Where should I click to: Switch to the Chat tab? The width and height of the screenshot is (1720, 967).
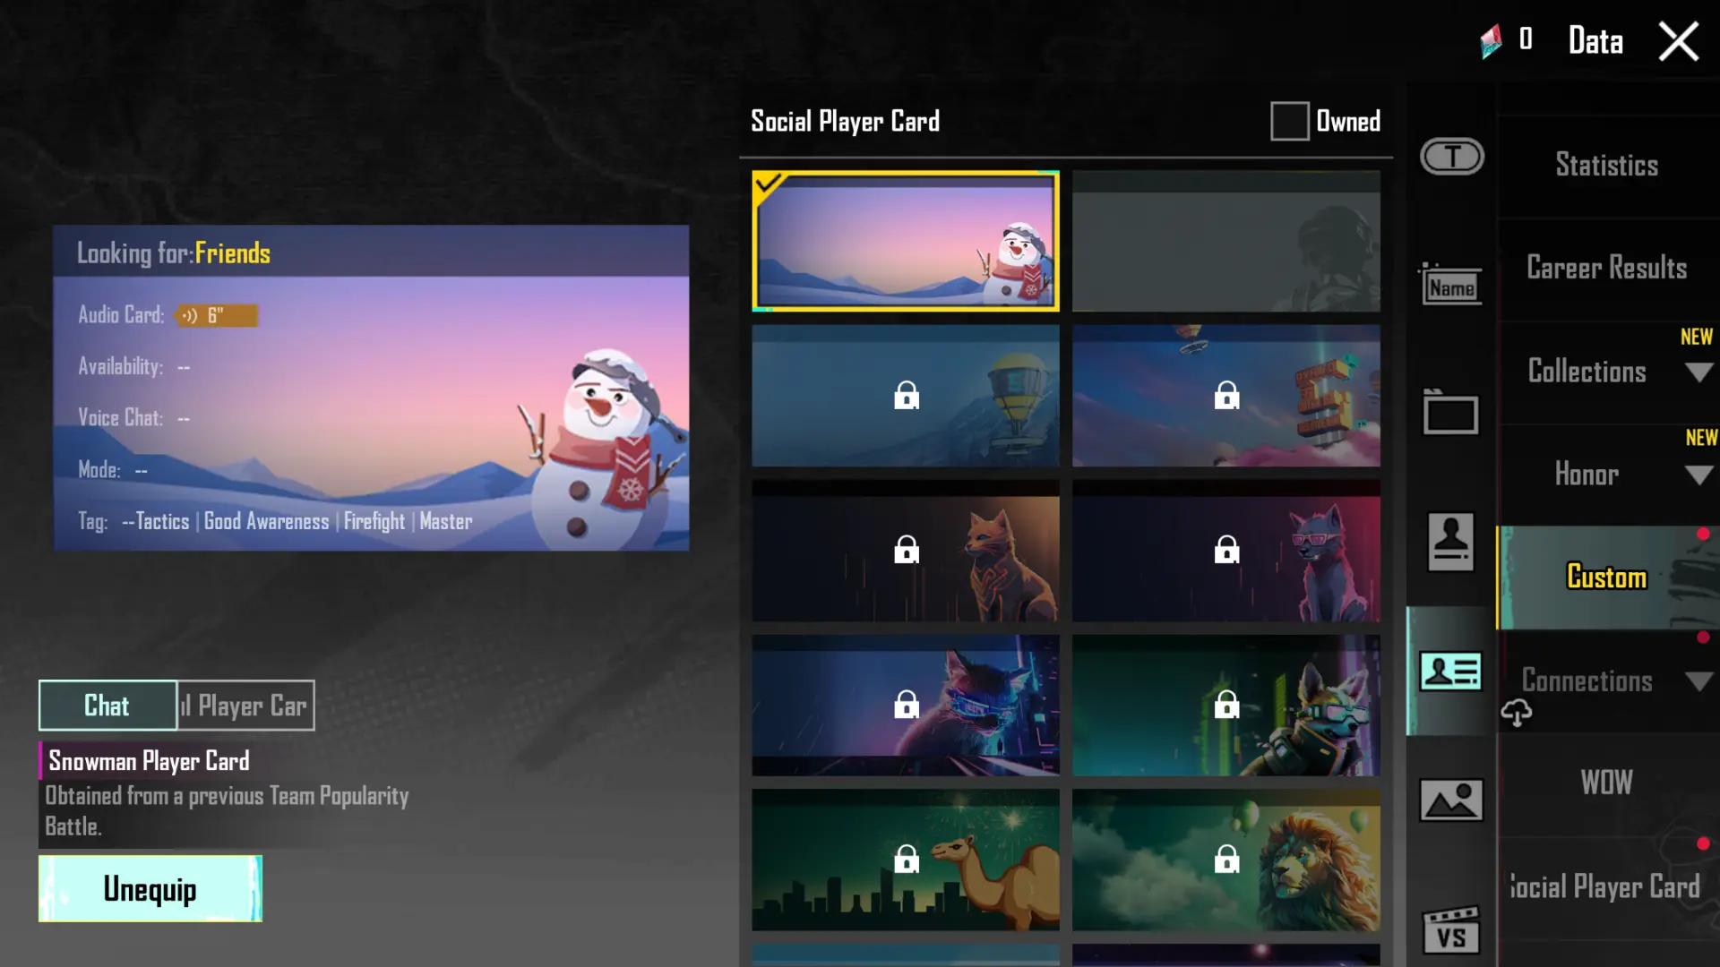click(107, 706)
